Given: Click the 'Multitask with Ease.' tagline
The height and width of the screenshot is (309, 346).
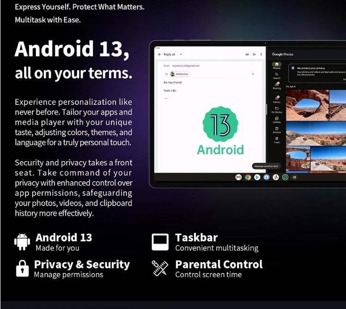Looking at the screenshot, I should click(48, 20).
